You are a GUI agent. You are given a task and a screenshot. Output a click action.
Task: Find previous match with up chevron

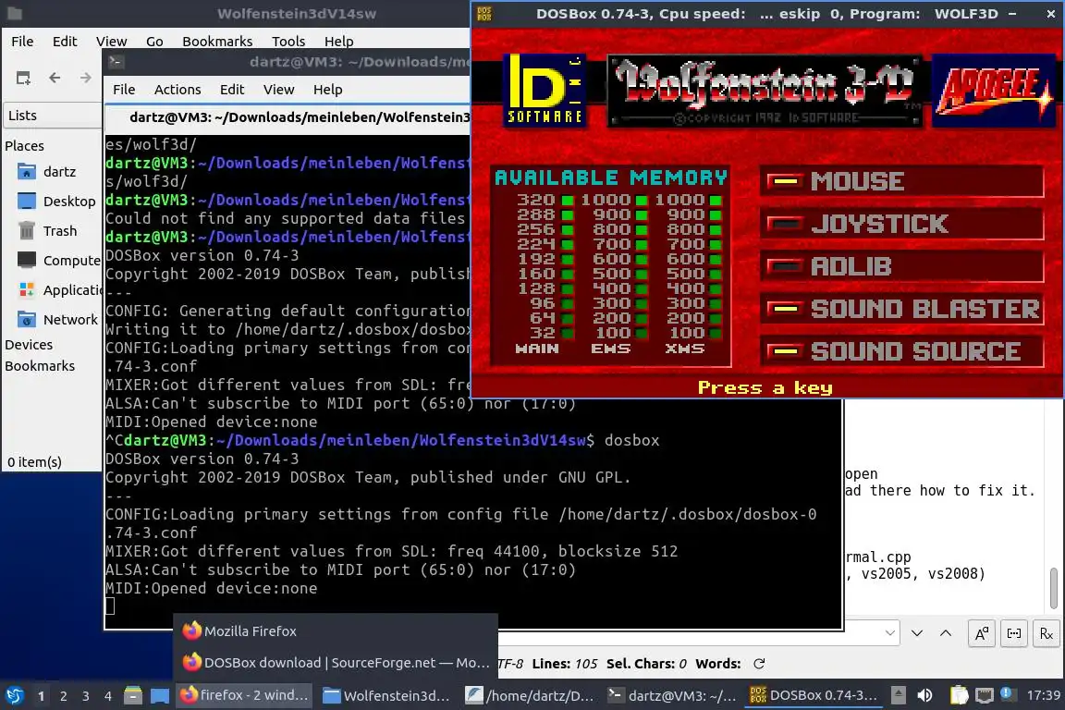946,633
